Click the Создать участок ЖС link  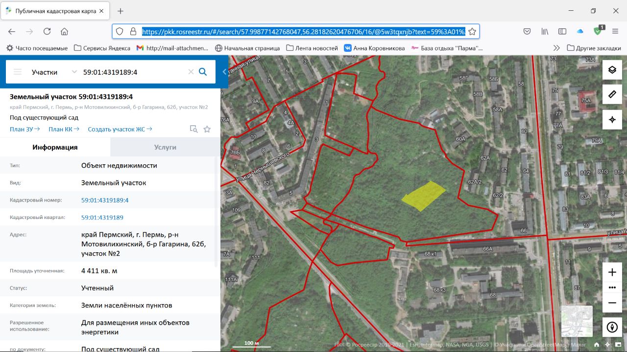(x=120, y=129)
